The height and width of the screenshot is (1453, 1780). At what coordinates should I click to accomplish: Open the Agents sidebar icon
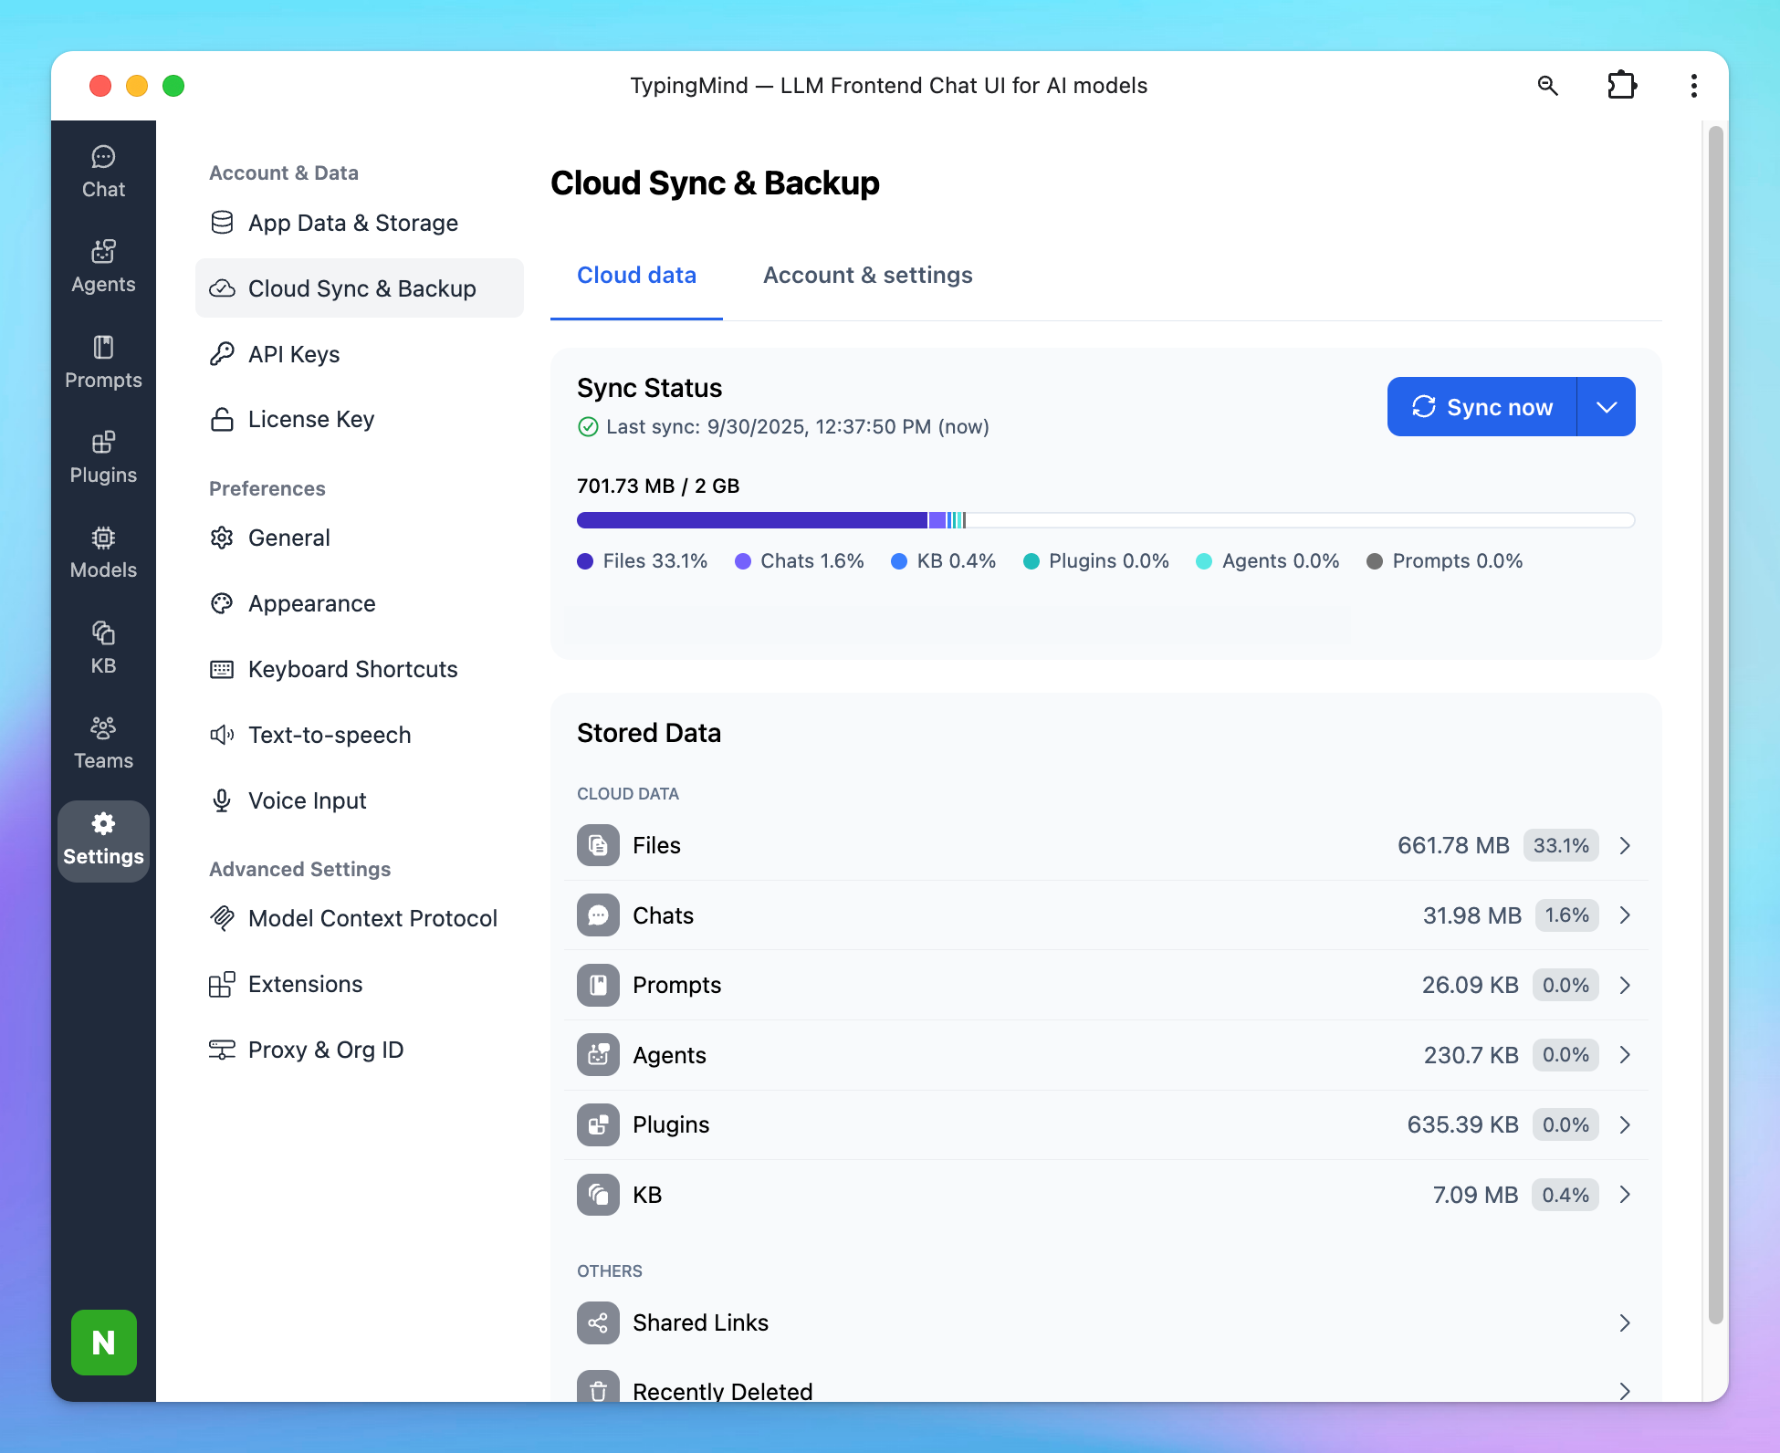[x=103, y=267]
